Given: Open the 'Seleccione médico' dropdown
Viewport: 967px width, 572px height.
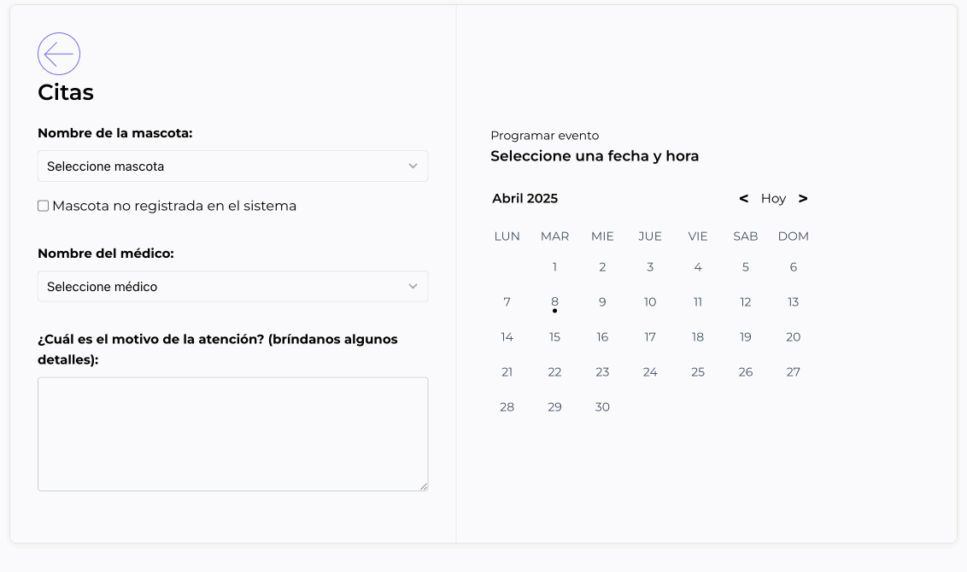Looking at the screenshot, I should pos(232,287).
